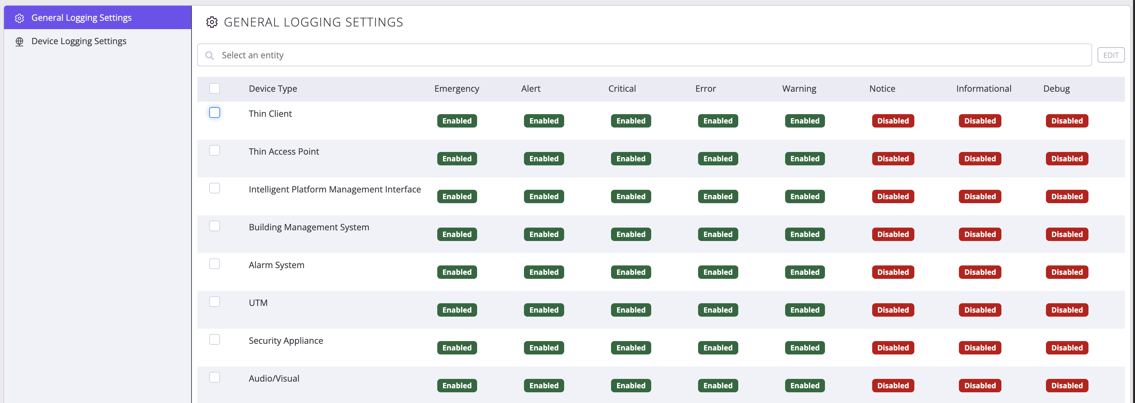Image resolution: width=1135 pixels, height=403 pixels.
Task: Click Security Appliance Notice Disabled badge
Action: (x=893, y=348)
